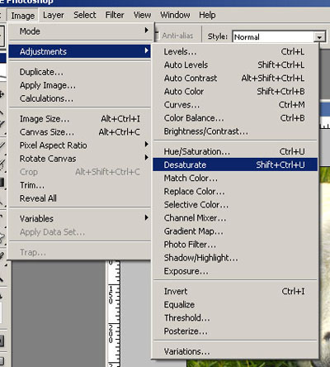The width and height of the screenshot is (330, 367).
Task: Open Exposure... adjustment
Action: [235, 271]
